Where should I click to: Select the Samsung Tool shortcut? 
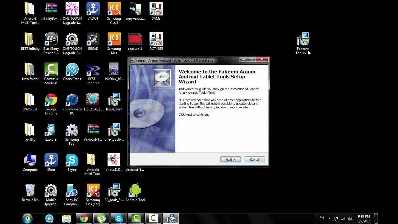click(x=72, y=134)
